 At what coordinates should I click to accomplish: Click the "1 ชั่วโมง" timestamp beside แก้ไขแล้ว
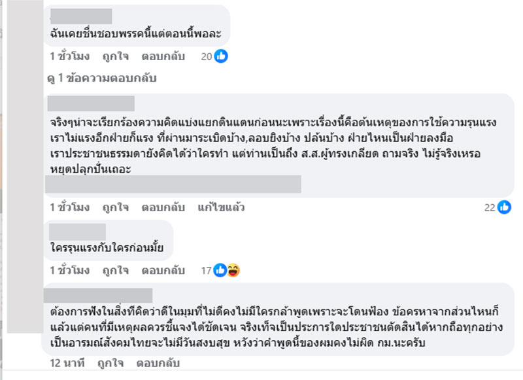coord(70,207)
